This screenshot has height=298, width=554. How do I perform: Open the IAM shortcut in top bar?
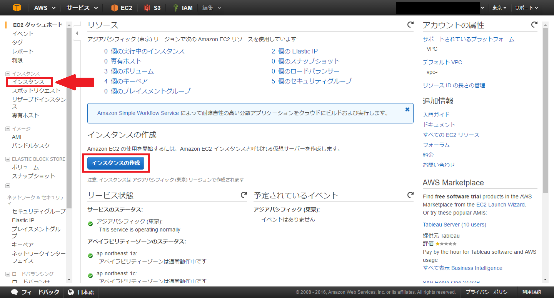pyautogui.click(x=183, y=8)
